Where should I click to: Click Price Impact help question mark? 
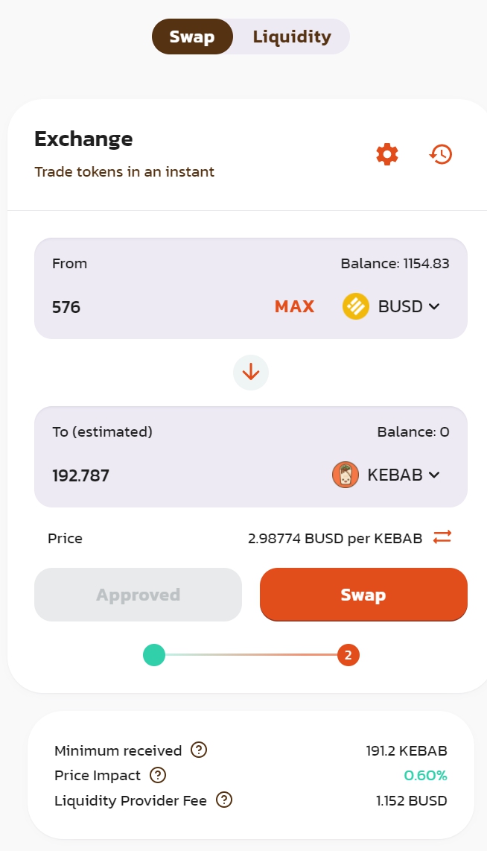coord(158,775)
